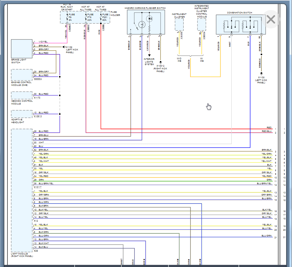The height and width of the screenshot is (267, 292).
Task: Close the wiring diagram viewer
Action: point(271,20)
